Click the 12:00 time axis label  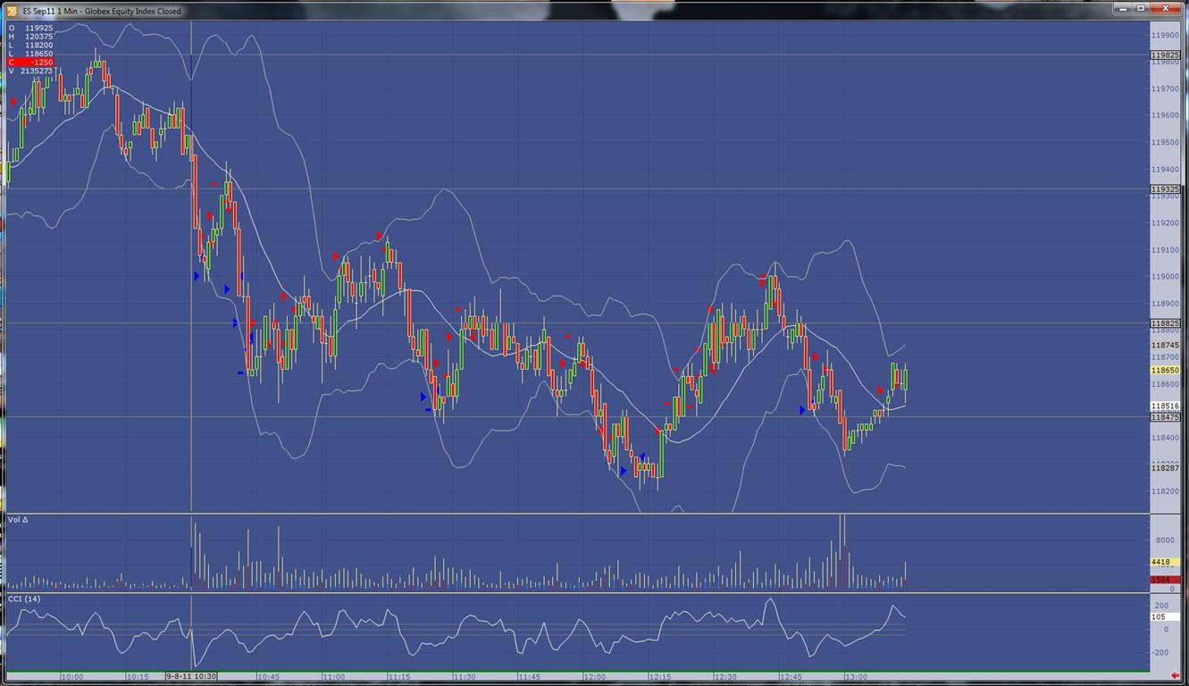click(594, 677)
